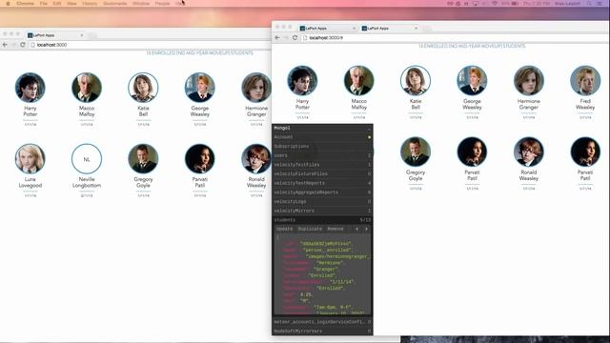The image size is (610, 343).
Task: Expand the NodeSoftMirrorVars collection
Action: click(x=322, y=332)
